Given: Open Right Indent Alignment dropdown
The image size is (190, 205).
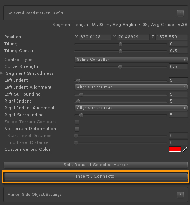Looking at the screenshot, I should click(x=131, y=108).
